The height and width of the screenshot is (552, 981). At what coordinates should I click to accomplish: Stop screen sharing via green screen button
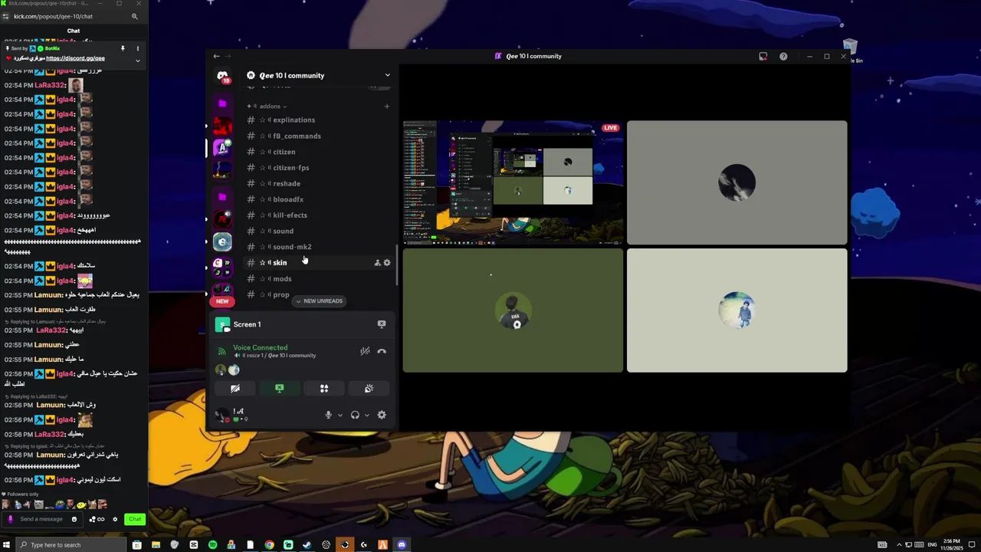click(280, 389)
